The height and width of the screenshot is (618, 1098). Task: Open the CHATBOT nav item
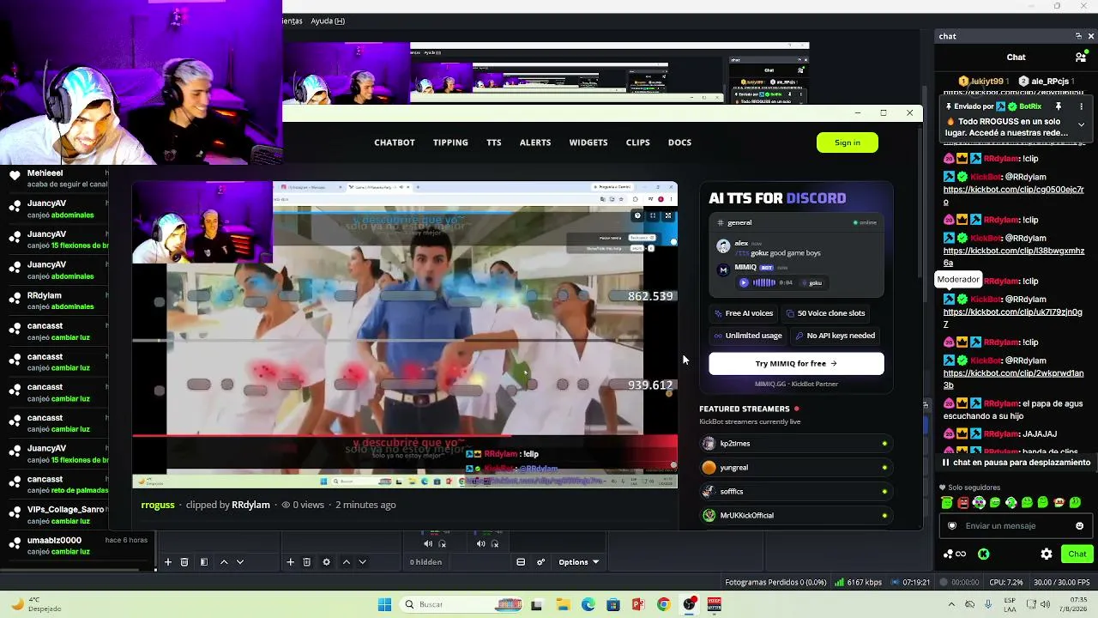[x=395, y=142]
